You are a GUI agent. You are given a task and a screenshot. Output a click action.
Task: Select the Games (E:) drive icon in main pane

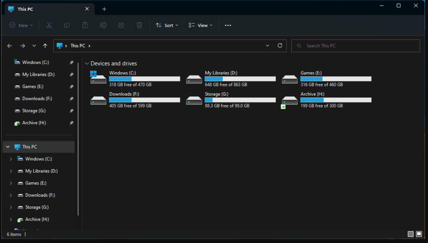[x=289, y=79]
